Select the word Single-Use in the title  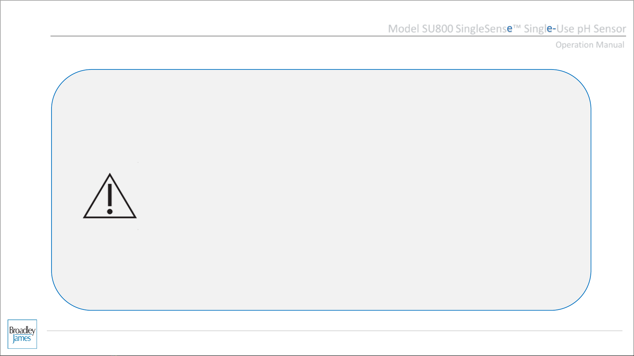pyautogui.click(x=549, y=29)
